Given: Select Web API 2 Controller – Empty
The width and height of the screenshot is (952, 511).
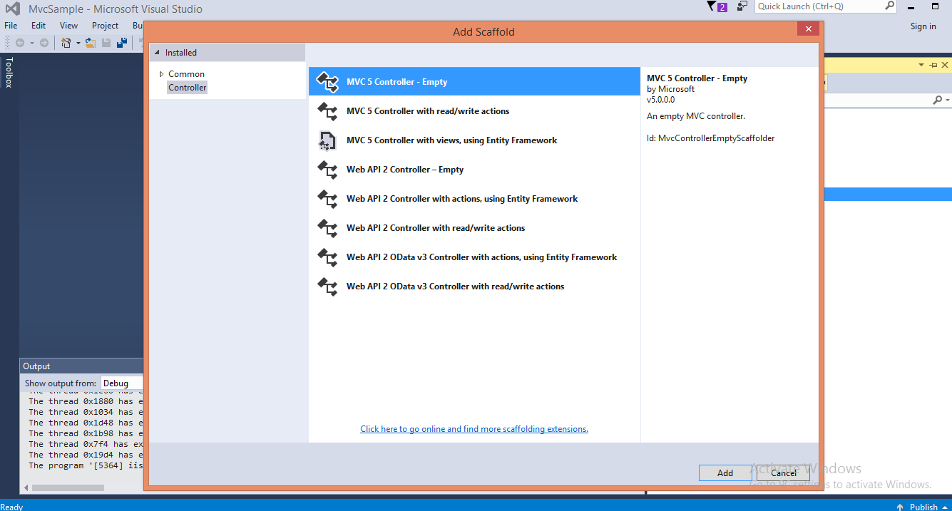Looking at the screenshot, I should coord(474,170).
